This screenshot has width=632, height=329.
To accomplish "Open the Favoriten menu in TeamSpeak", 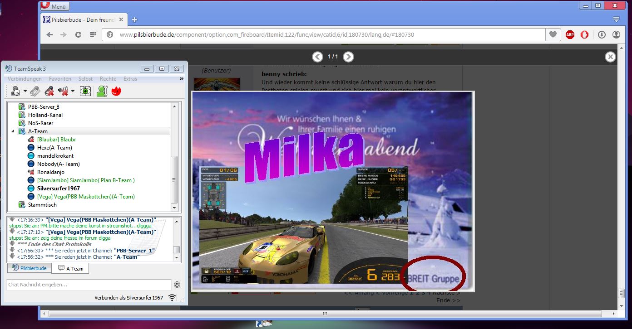I will 60,79.
